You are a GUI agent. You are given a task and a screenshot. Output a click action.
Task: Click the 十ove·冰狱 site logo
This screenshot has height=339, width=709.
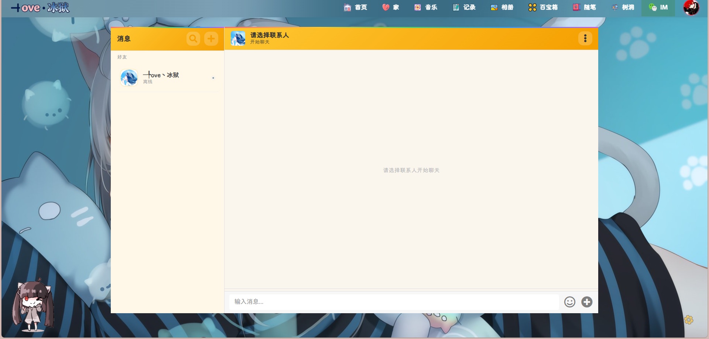(40, 8)
